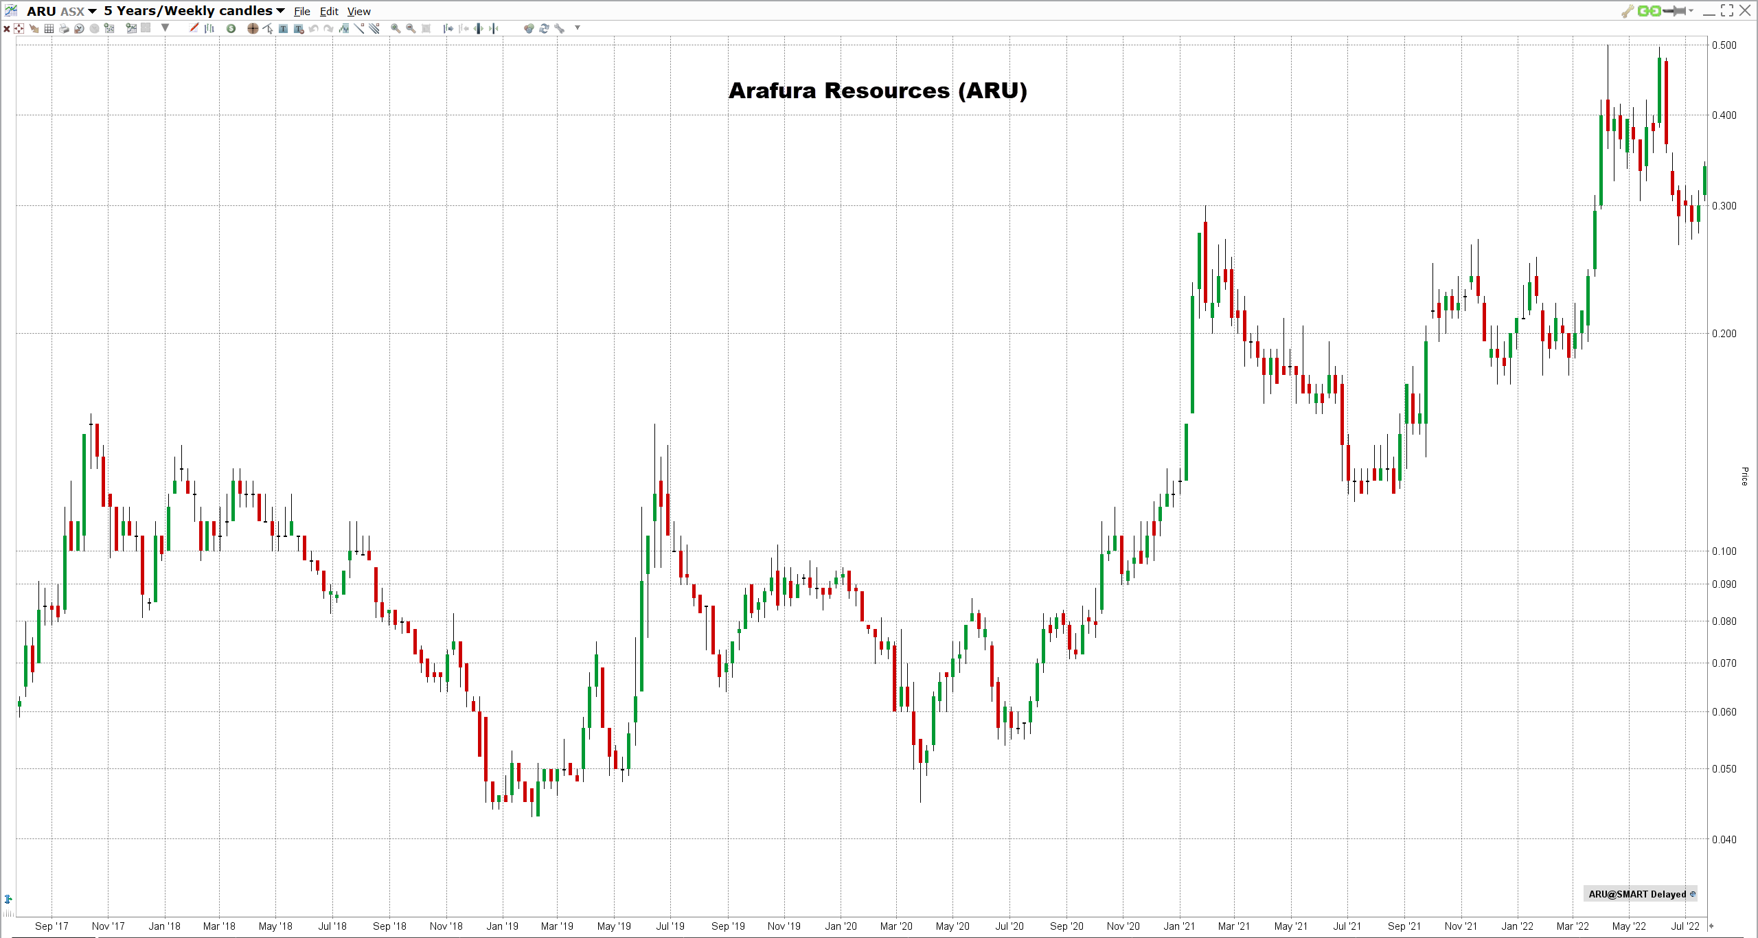Click the title bar wrench icon

point(1628,11)
